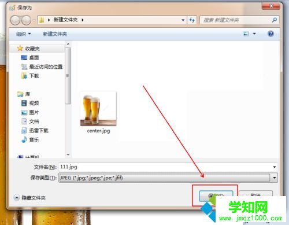Click the 视频 videos library icon
The height and width of the screenshot is (225, 289).
pyautogui.click(x=24, y=103)
